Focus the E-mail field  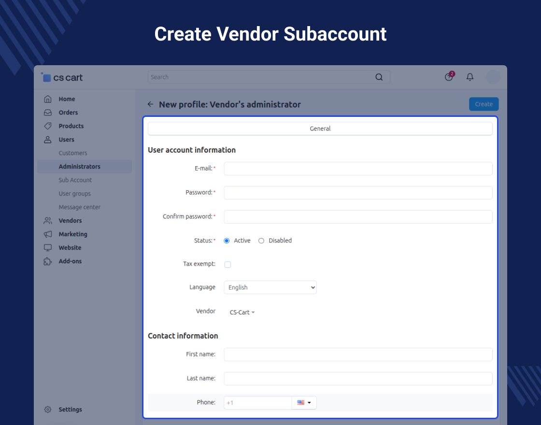pos(358,169)
